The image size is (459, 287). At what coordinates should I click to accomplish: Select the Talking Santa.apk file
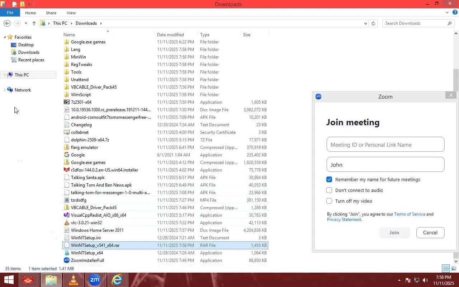[x=165, y=178]
